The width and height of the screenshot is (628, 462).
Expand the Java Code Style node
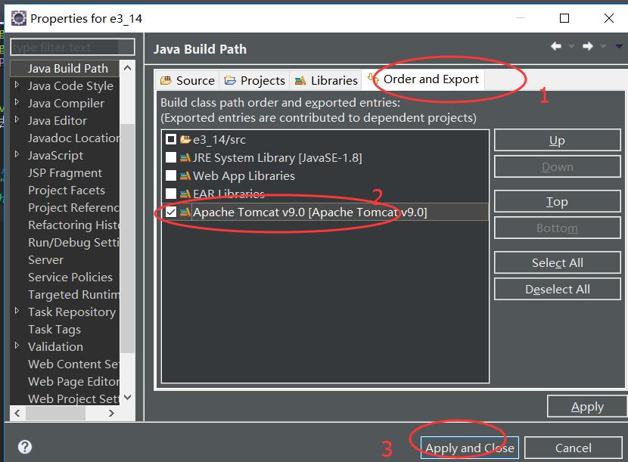[x=17, y=85]
